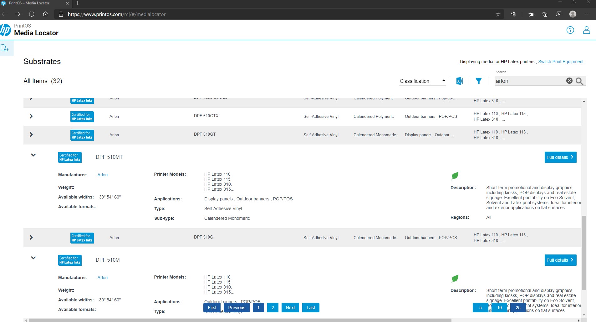Image resolution: width=596 pixels, height=322 pixels.
Task: Open the browser extension icon
Action: coord(513,14)
